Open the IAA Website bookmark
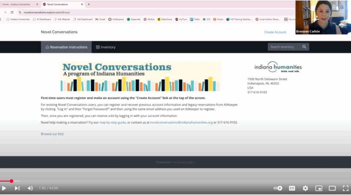Image resolution: width=351 pixels, height=195 pixels. 62,19
